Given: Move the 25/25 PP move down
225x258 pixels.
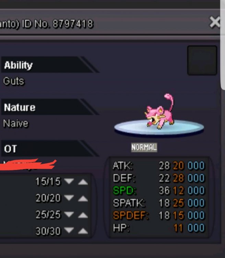Looking at the screenshot, I should point(69,214).
